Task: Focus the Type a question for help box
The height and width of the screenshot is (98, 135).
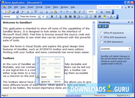Action: (109, 7)
